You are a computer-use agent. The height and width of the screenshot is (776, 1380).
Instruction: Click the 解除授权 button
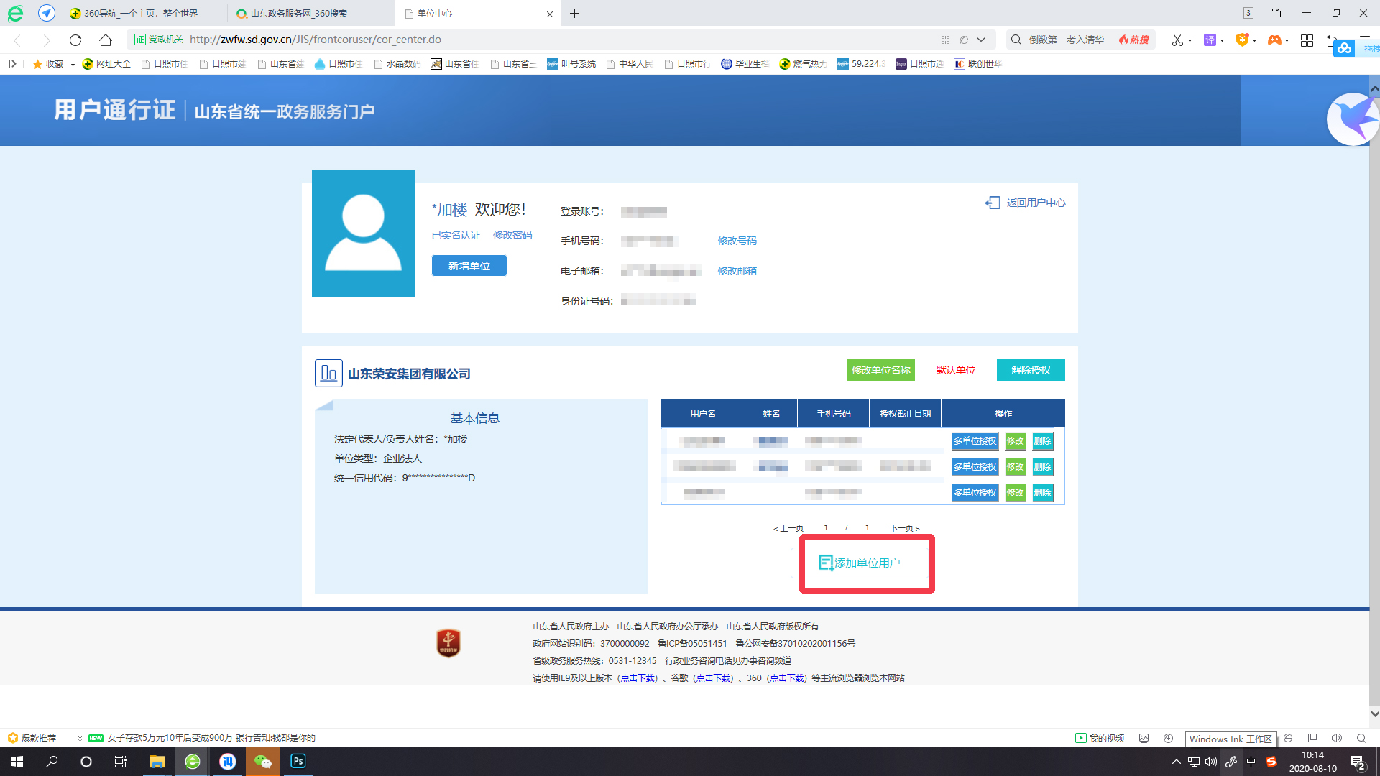tap(1031, 369)
